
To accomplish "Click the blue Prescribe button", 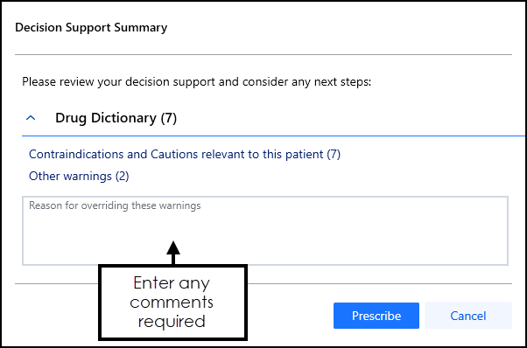I will (x=376, y=316).
